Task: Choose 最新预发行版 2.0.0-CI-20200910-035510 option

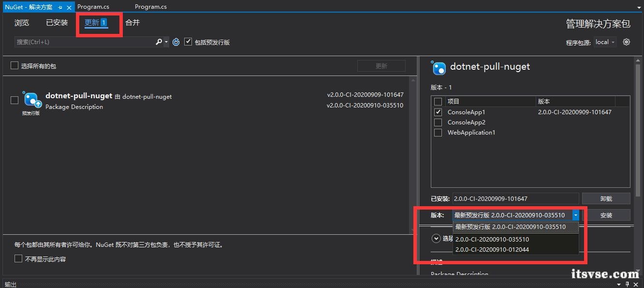Action: pos(515,227)
